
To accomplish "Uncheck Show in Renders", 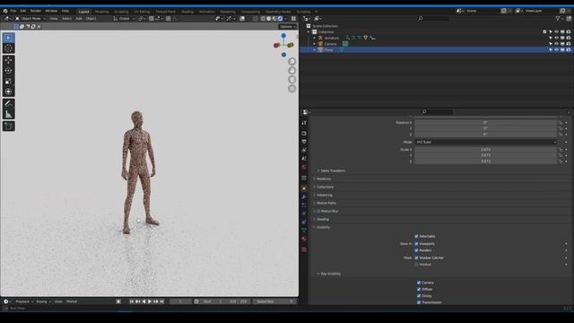I will coord(416,250).
